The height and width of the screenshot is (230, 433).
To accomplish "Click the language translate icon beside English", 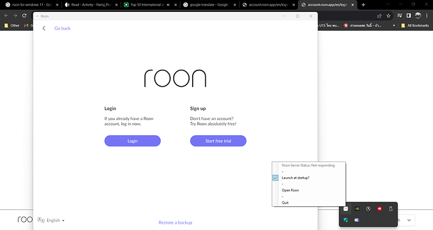I will 41,220.
